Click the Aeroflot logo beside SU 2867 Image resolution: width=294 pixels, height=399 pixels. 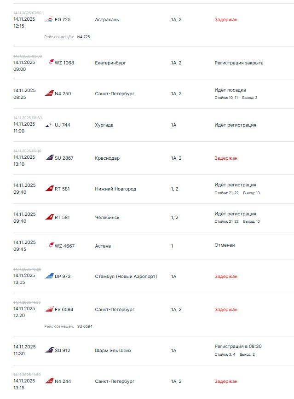(x=49, y=158)
